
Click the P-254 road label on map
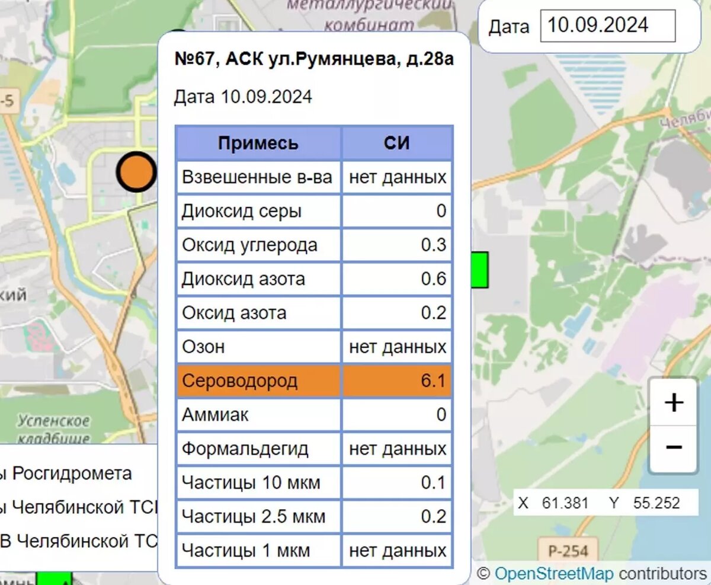click(568, 551)
